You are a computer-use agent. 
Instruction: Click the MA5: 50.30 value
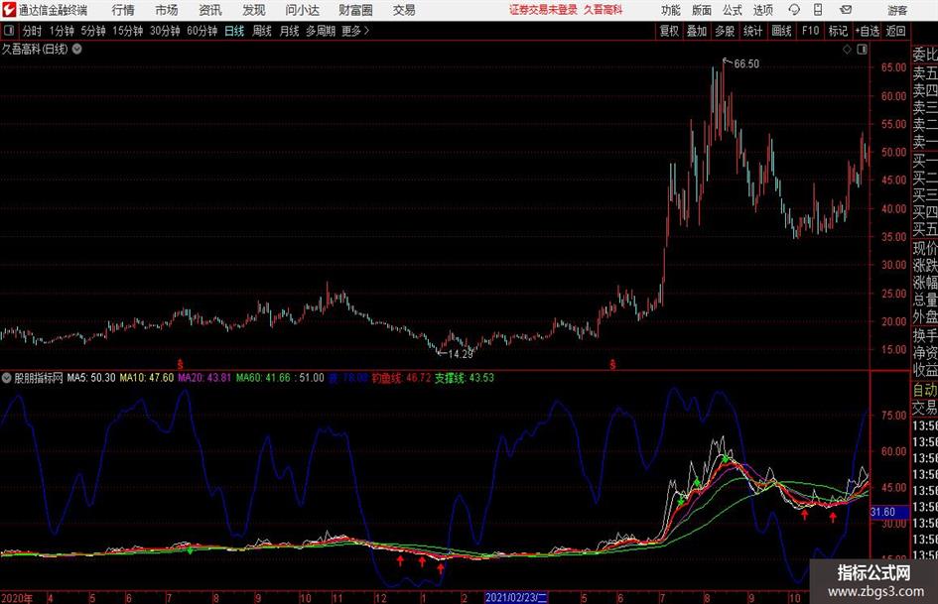point(91,378)
